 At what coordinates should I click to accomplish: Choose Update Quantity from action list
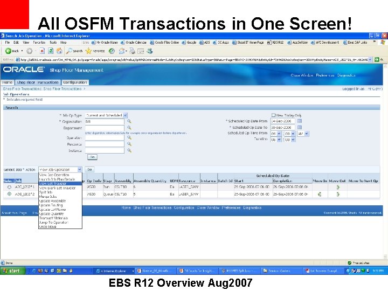60,213
